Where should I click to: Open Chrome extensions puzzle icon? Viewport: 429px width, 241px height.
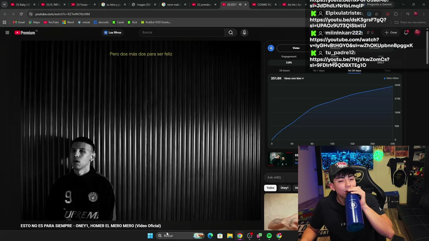tap(396, 14)
